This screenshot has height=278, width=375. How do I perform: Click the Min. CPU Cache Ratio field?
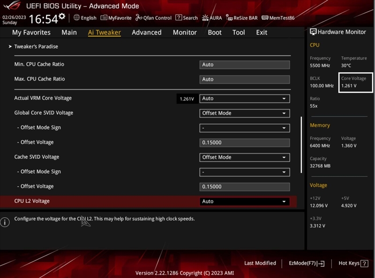[244, 65]
